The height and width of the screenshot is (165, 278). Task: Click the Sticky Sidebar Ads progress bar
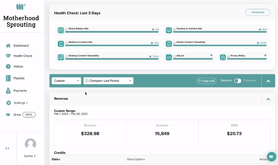click(x=112, y=32)
